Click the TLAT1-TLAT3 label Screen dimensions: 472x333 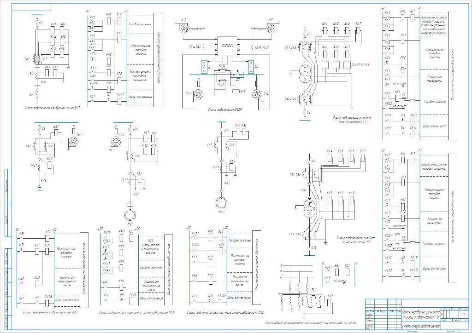(360, 64)
